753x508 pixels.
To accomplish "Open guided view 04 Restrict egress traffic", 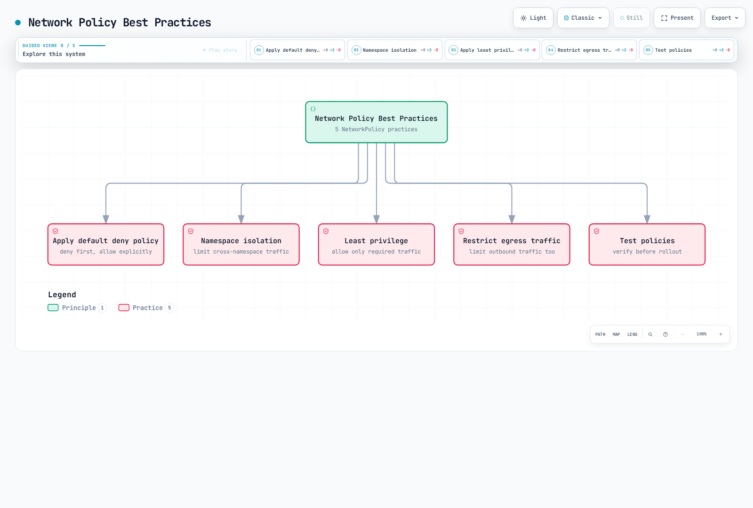I will 589,50.
